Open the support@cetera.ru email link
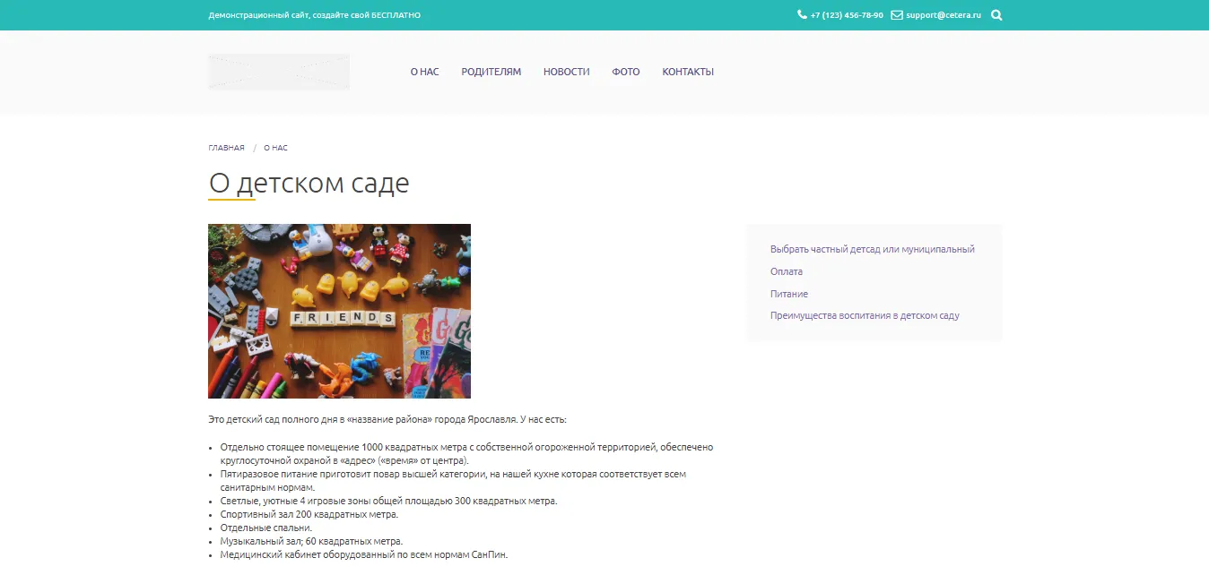Screen dimensions: 1209x575 tap(944, 15)
